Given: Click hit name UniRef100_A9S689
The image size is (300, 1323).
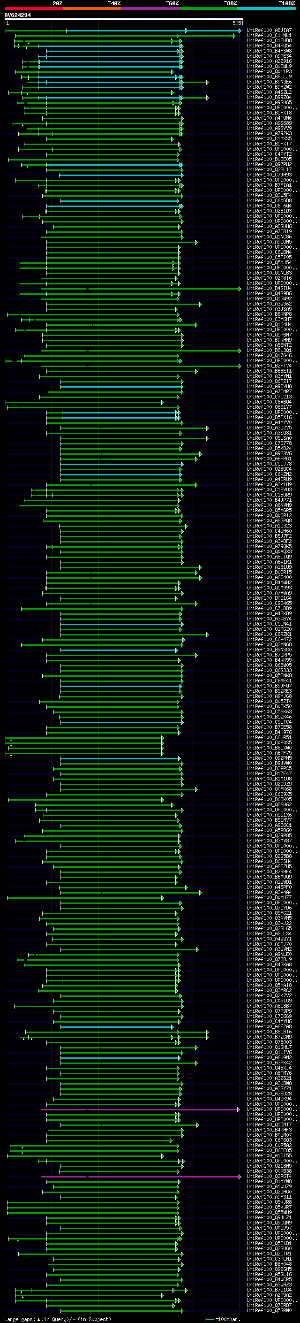Looking at the screenshot, I should (269, 123).
